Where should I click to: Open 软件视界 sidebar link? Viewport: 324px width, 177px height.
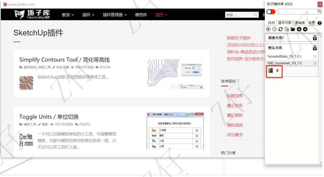[x=246, y=59]
